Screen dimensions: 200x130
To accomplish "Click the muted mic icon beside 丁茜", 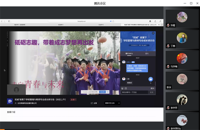I will coord(168,46).
